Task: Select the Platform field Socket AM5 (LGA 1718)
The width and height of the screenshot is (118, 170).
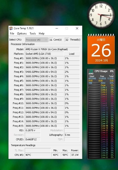Action: 44,54
